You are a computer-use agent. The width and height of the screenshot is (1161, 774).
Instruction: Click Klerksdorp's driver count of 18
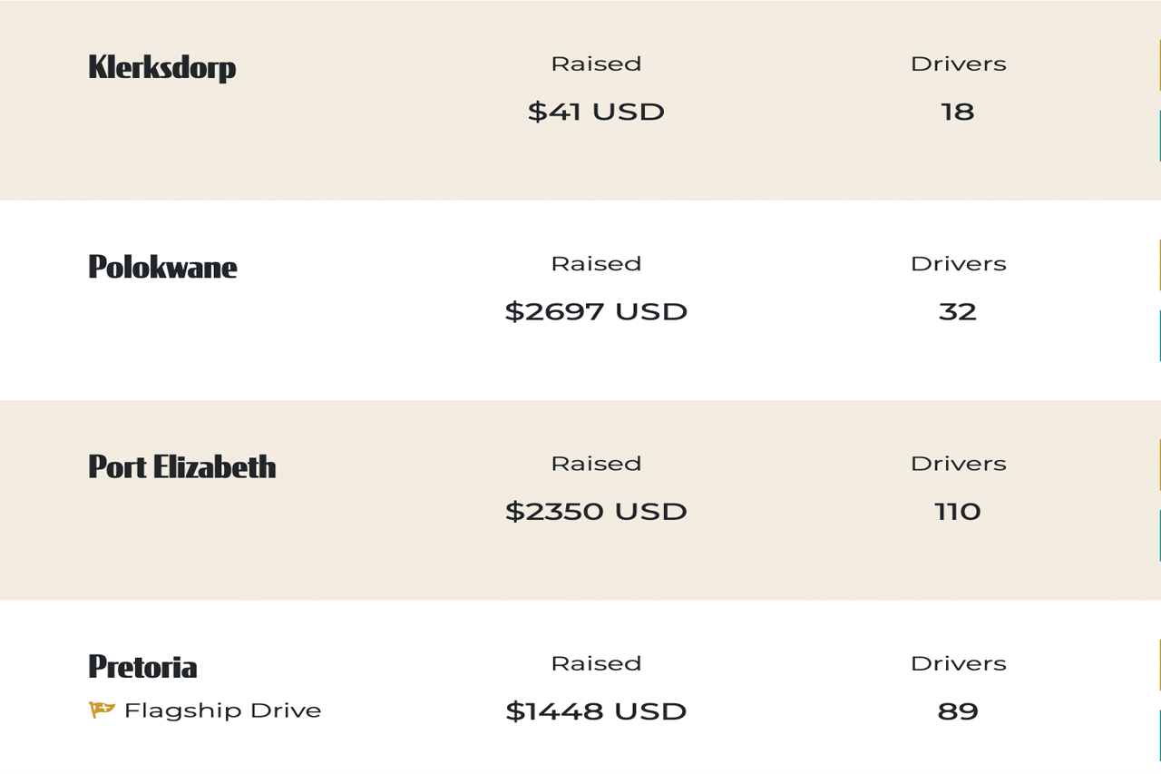point(958,112)
